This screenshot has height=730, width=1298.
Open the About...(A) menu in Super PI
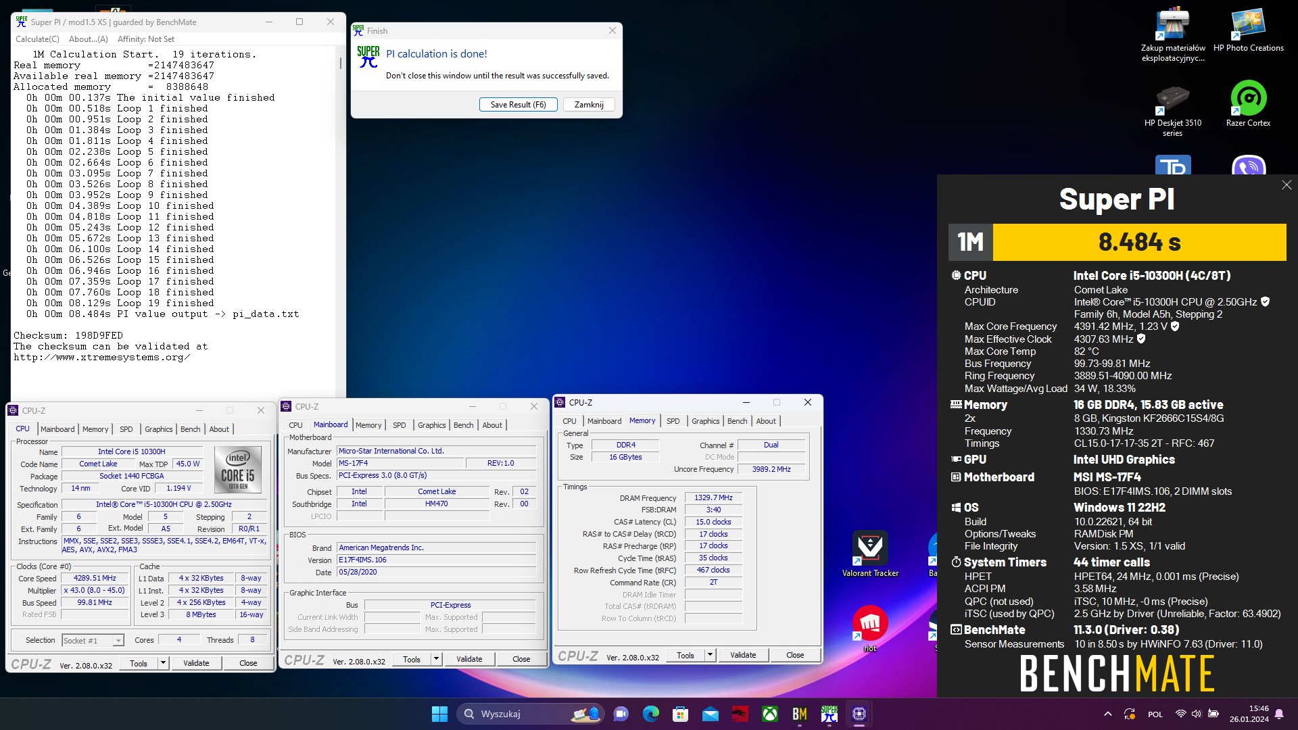click(x=89, y=39)
